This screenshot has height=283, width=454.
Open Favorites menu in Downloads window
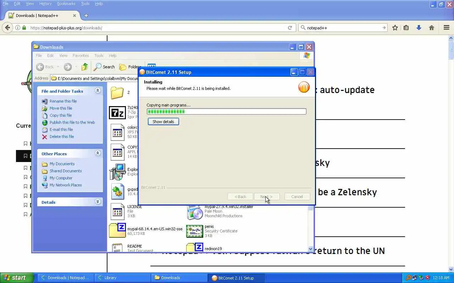81,56
